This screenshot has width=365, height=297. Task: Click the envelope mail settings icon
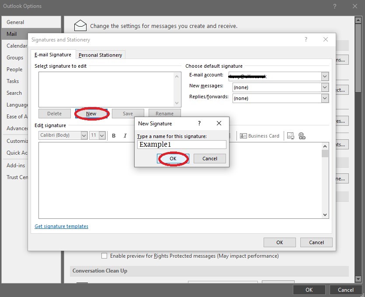[80, 25]
